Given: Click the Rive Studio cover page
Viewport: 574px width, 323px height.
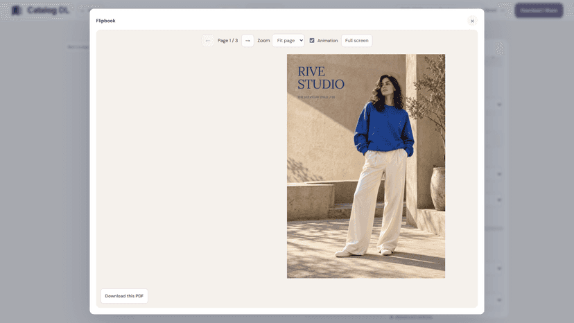Looking at the screenshot, I should tap(366, 166).
